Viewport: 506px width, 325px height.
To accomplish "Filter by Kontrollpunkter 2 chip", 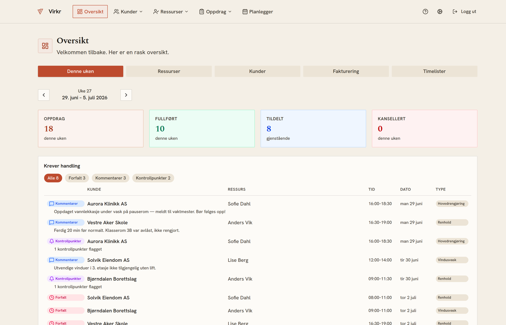I will [153, 178].
